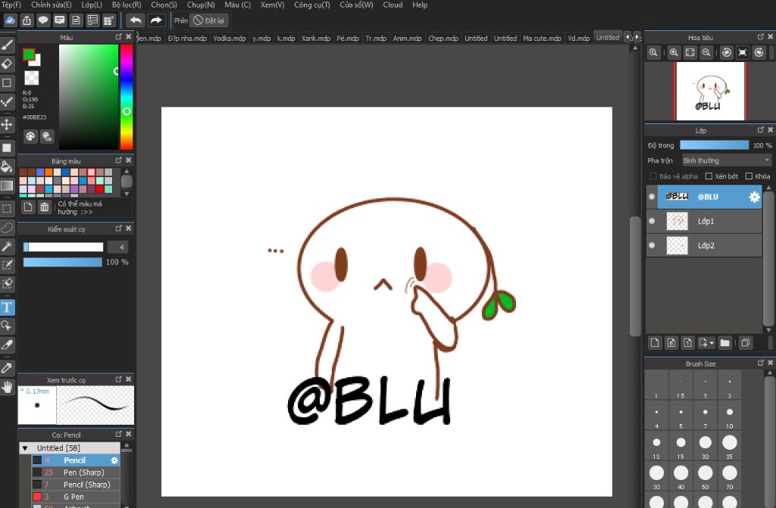776x508 pixels.
Task: Select the Gradient tool
Action: [x=7, y=186]
